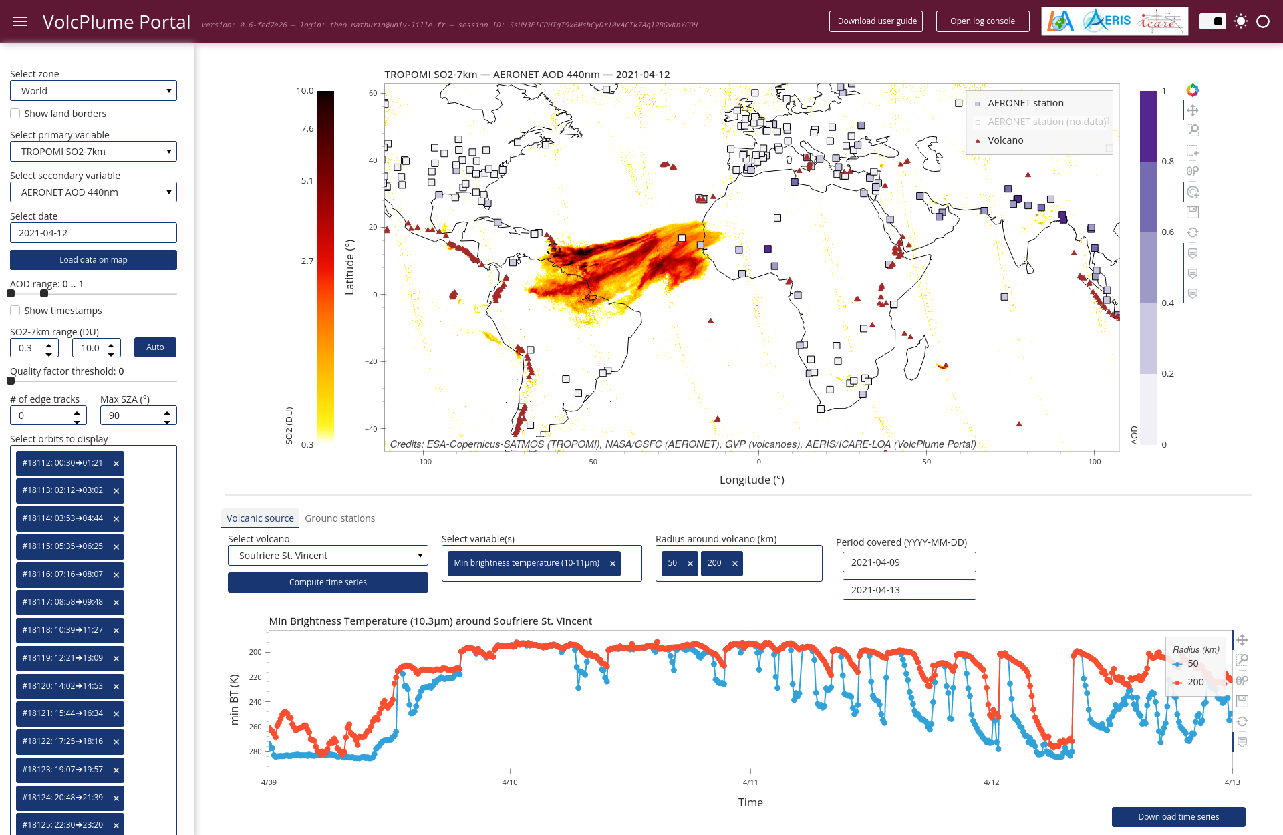Toggle the 50 km radius series in legend
Image resolution: width=1283 pixels, height=835 pixels.
pos(1186,664)
